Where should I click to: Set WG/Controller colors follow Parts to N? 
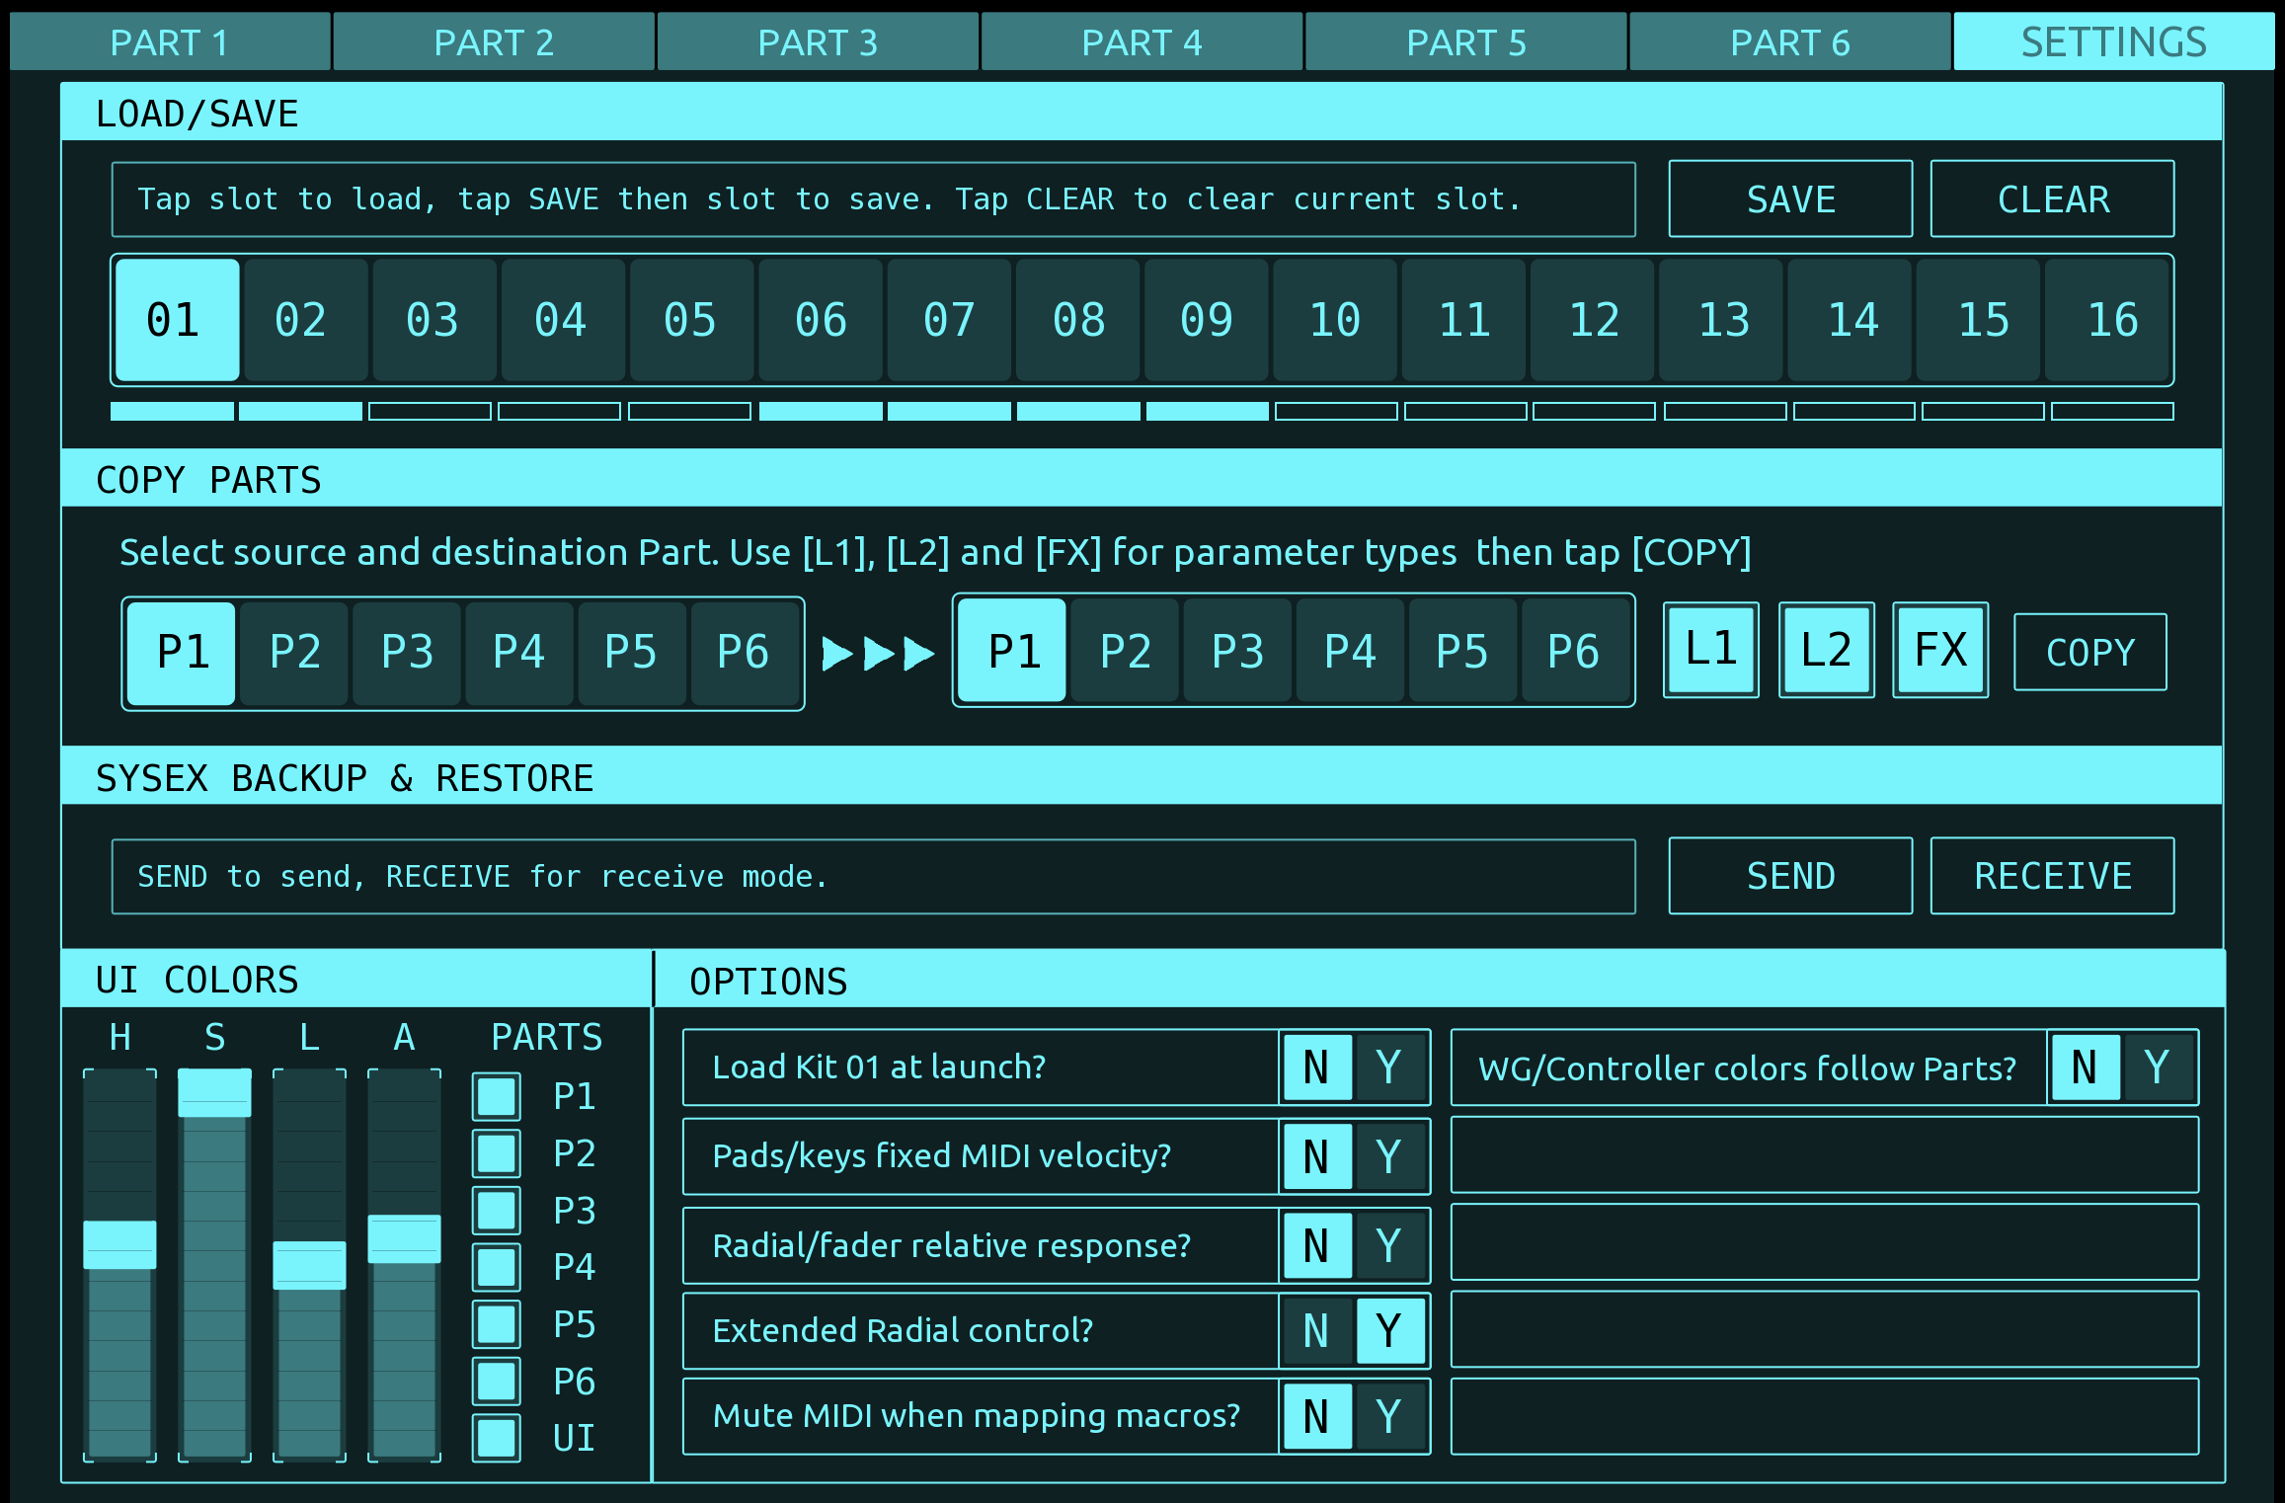2086,1068
